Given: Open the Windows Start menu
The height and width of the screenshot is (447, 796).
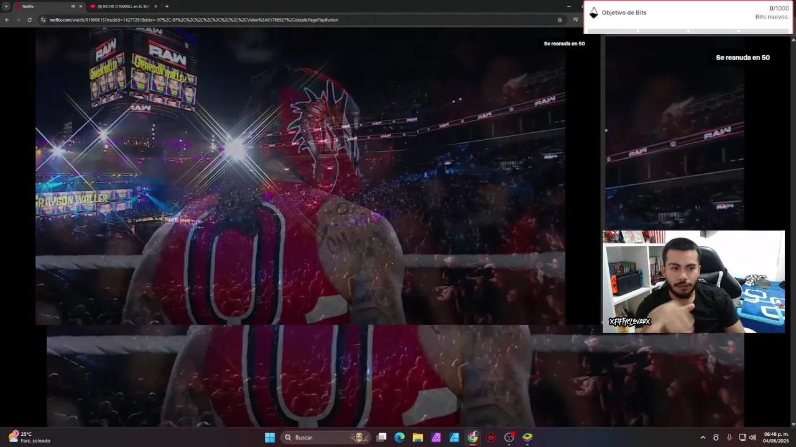Looking at the screenshot, I should [270, 438].
